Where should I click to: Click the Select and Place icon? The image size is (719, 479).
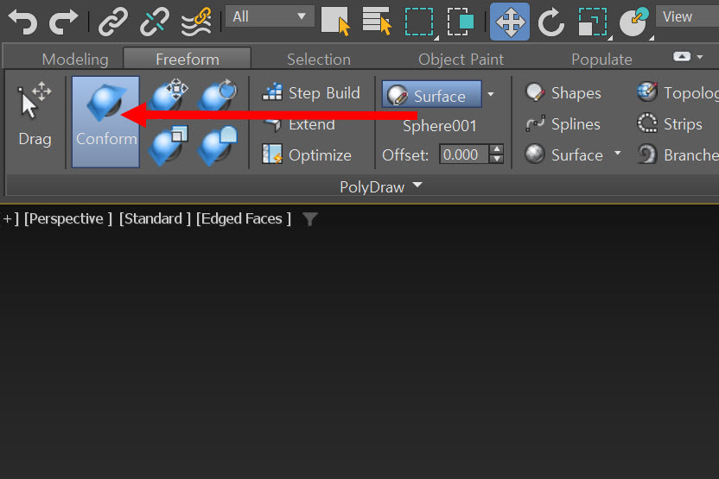(x=634, y=22)
